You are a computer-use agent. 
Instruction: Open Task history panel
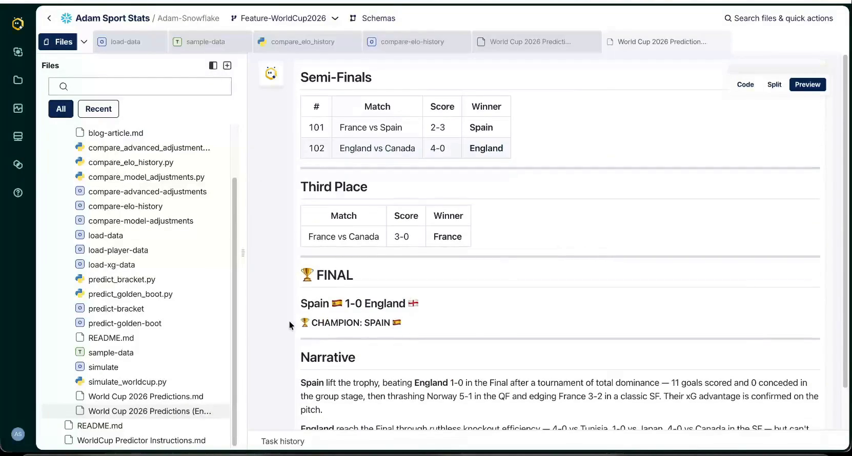[x=282, y=441]
